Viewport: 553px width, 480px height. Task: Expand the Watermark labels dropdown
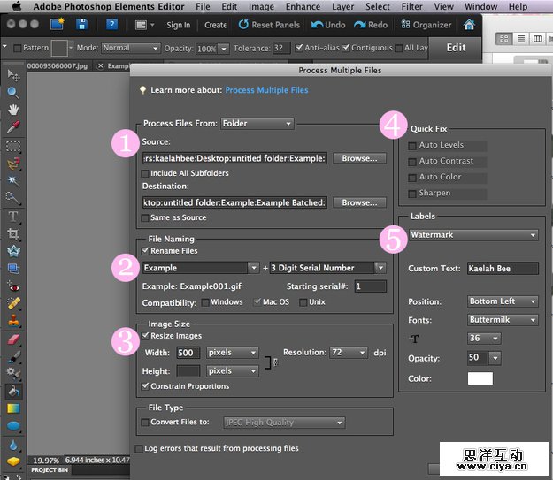pyautogui.click(x=472, y=235)
